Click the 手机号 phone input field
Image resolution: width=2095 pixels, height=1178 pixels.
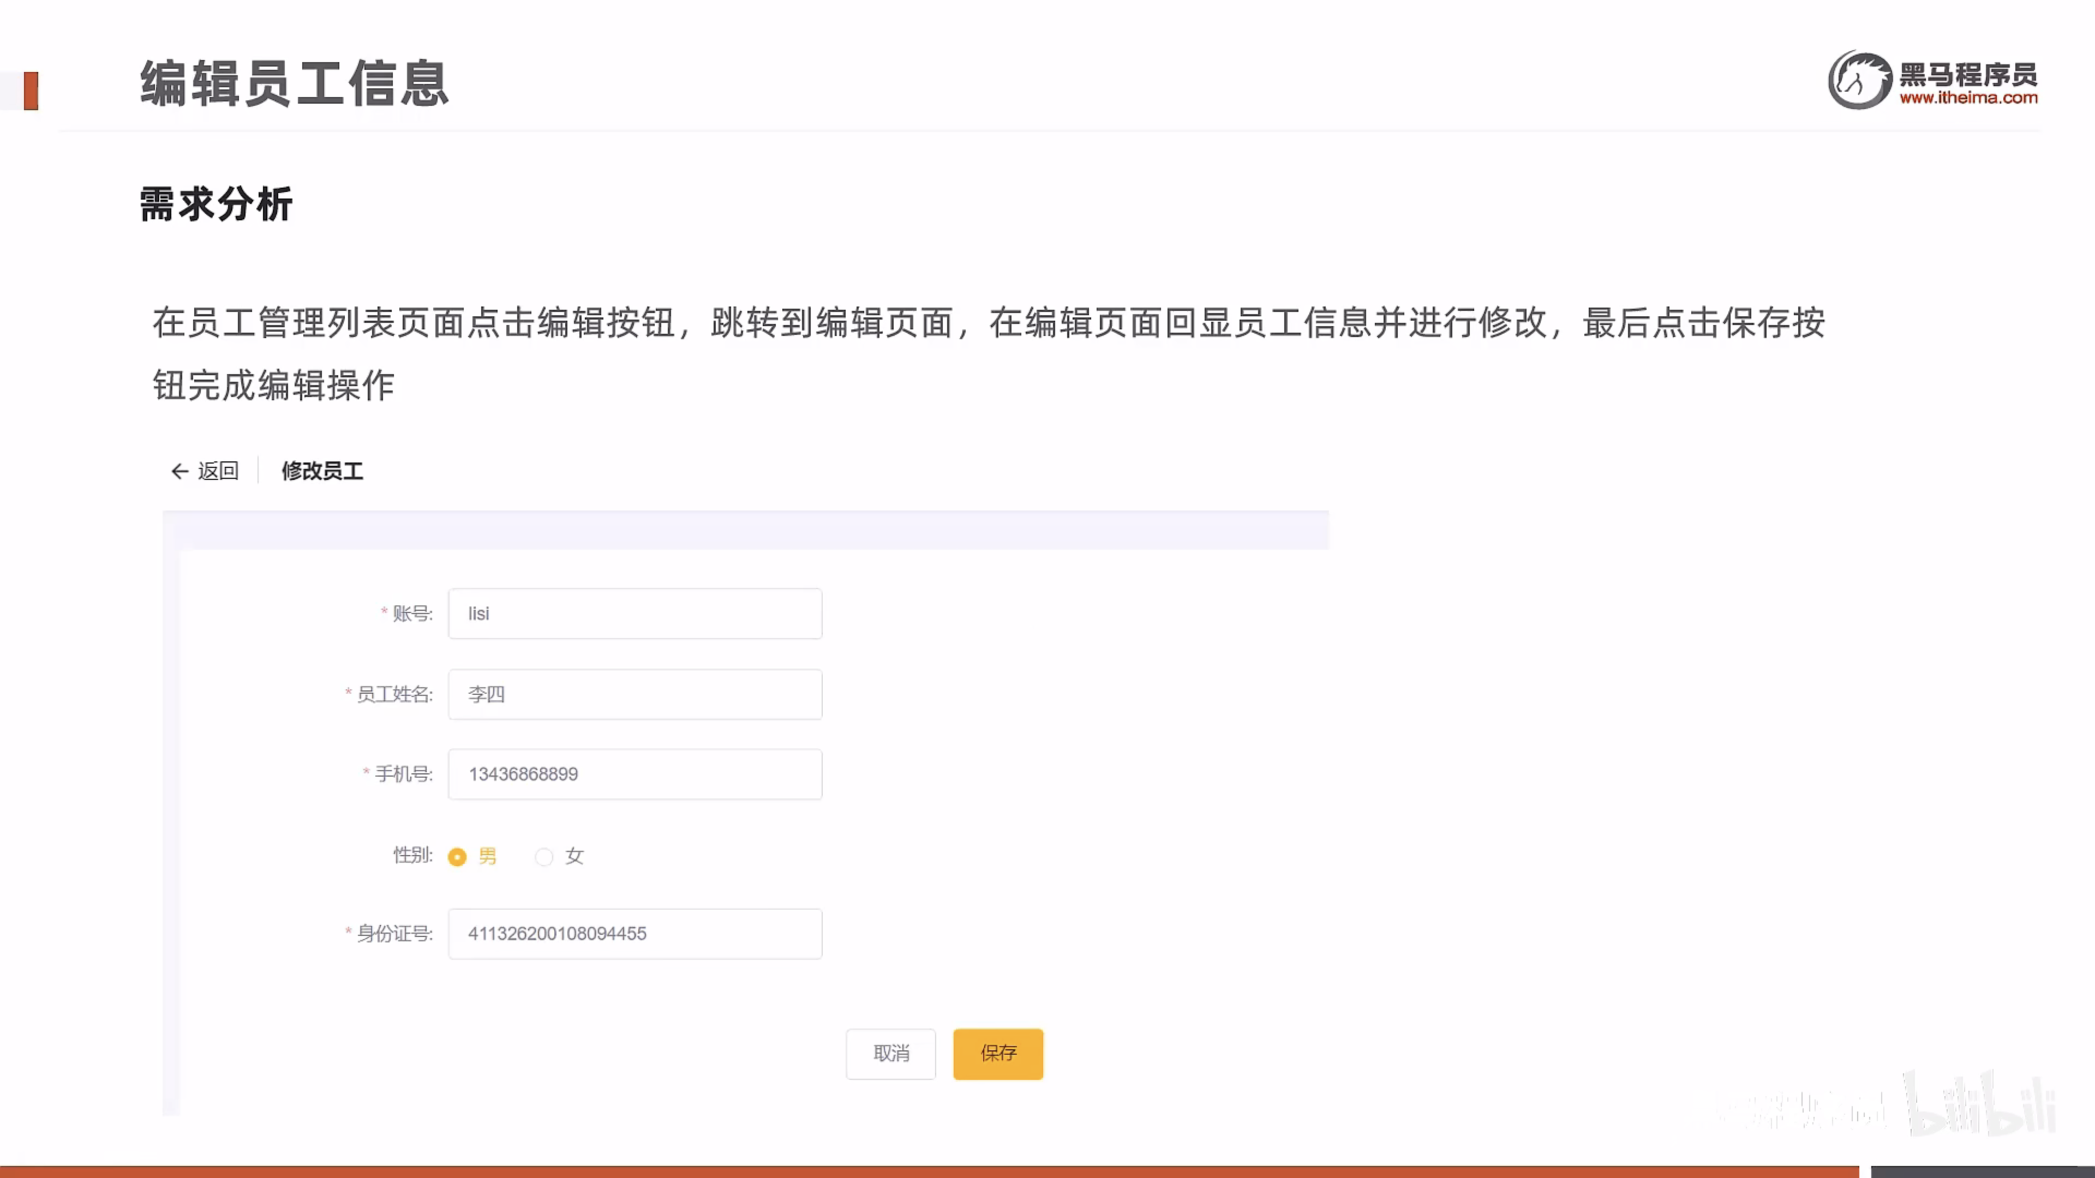pyautogui.click(x=635, y=774)
